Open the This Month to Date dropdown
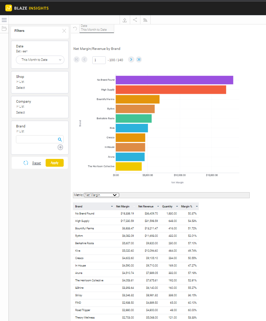The height and width of the screenshot is (321, 266). coord(40,60)
